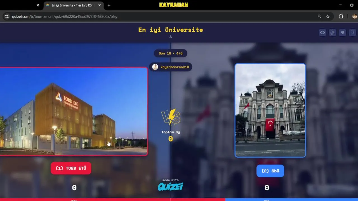Click the 'Toplam Oy' label
358x201 pixels.
click(x=171, y=132)
